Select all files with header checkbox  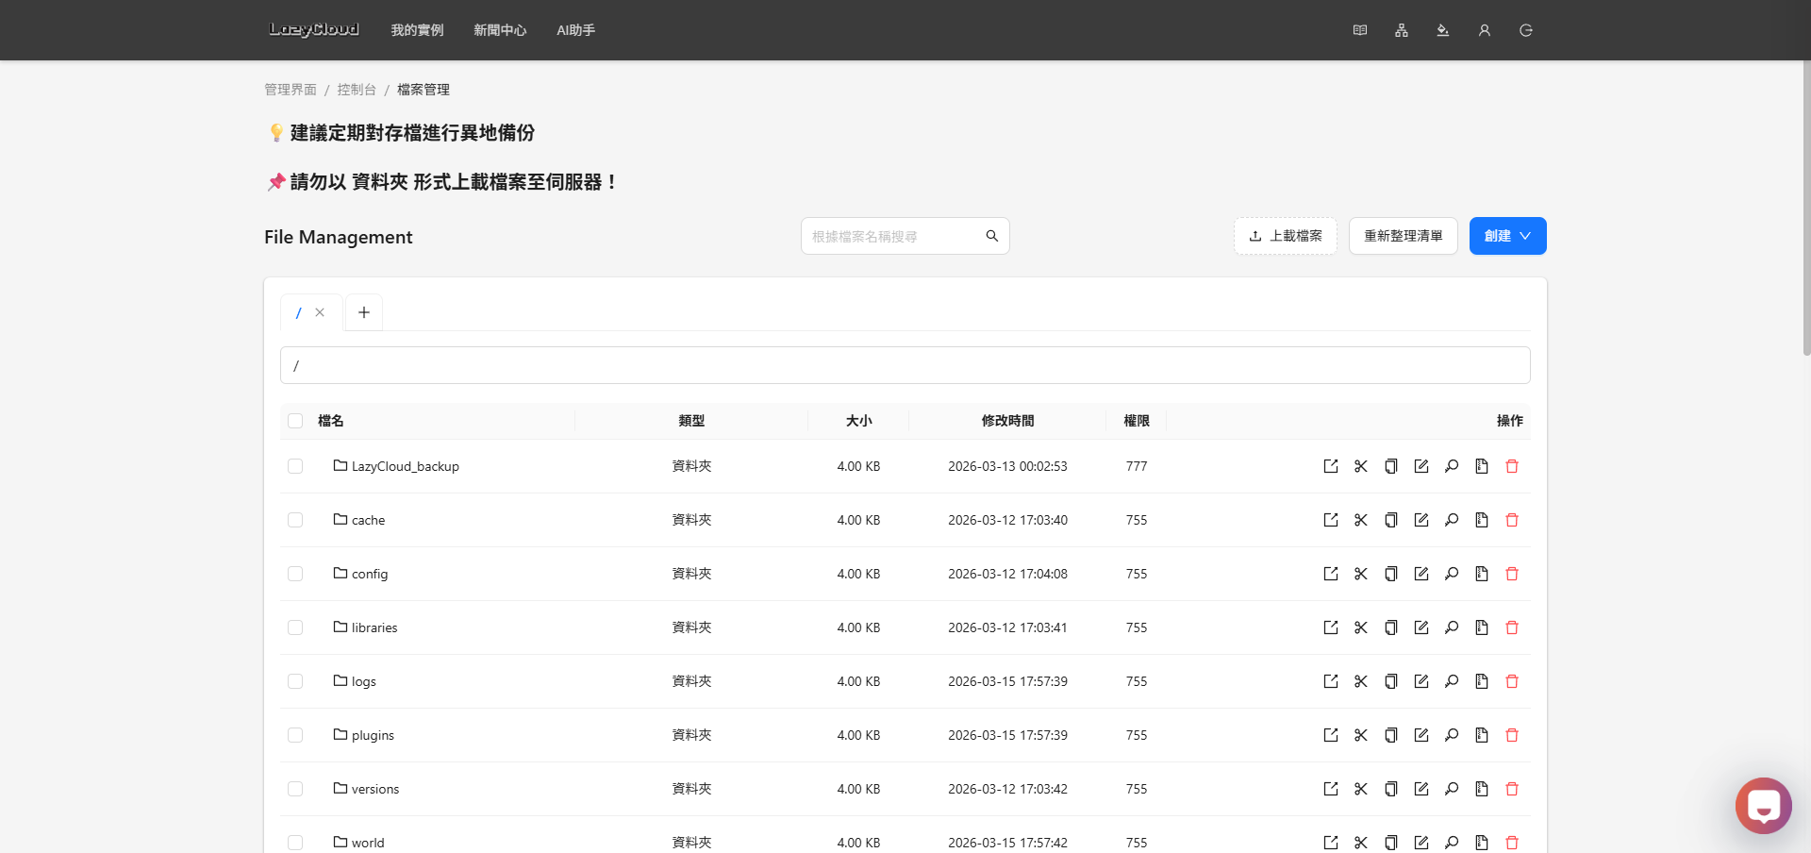[295, 421]
